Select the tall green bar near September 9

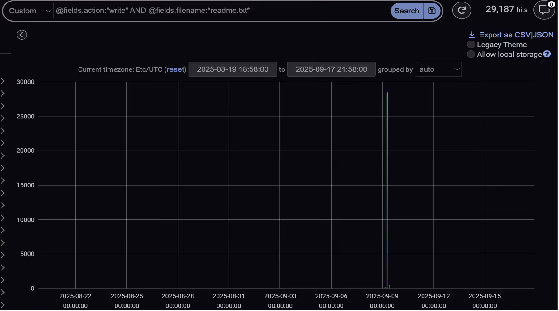(x=387, y=187)
